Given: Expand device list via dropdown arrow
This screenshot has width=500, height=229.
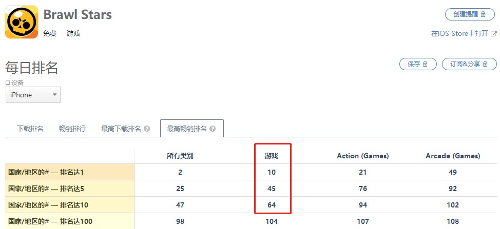Looking at the screenshot, I should 55,94.
